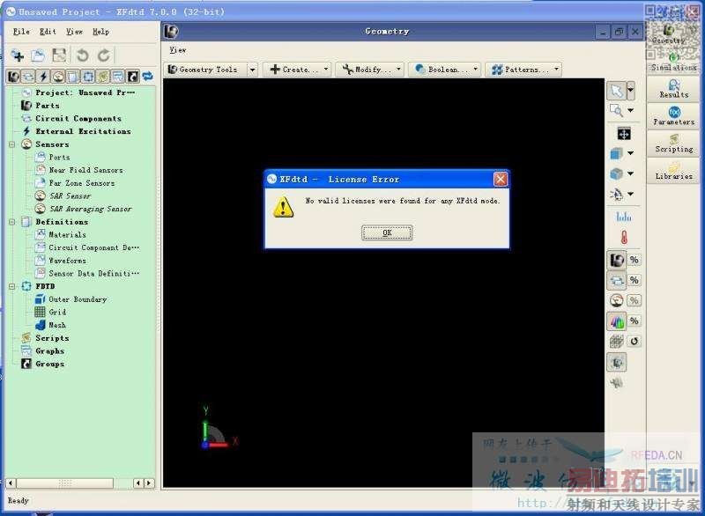Collapse the FDTD tree node
Screen dimensions: 705x516
12,286
